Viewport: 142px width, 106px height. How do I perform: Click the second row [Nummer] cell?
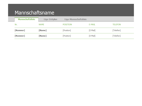[x=20, y=36]
